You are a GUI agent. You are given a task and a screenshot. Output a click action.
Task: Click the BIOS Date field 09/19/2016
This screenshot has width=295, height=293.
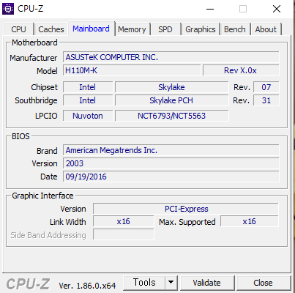point(171,177)
